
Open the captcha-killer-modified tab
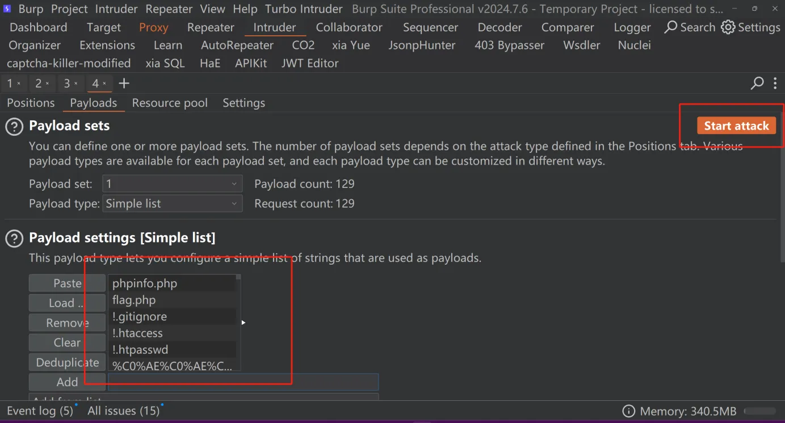tap(69, 64)
